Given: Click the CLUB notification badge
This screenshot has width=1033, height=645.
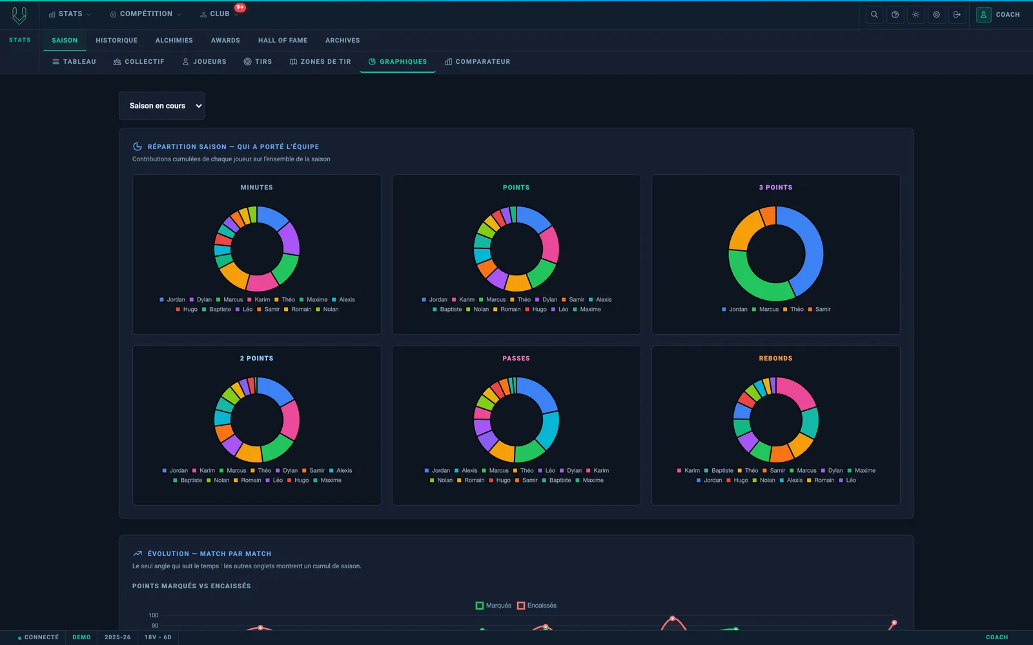Looking at the screenshot, I should point(240,8).
